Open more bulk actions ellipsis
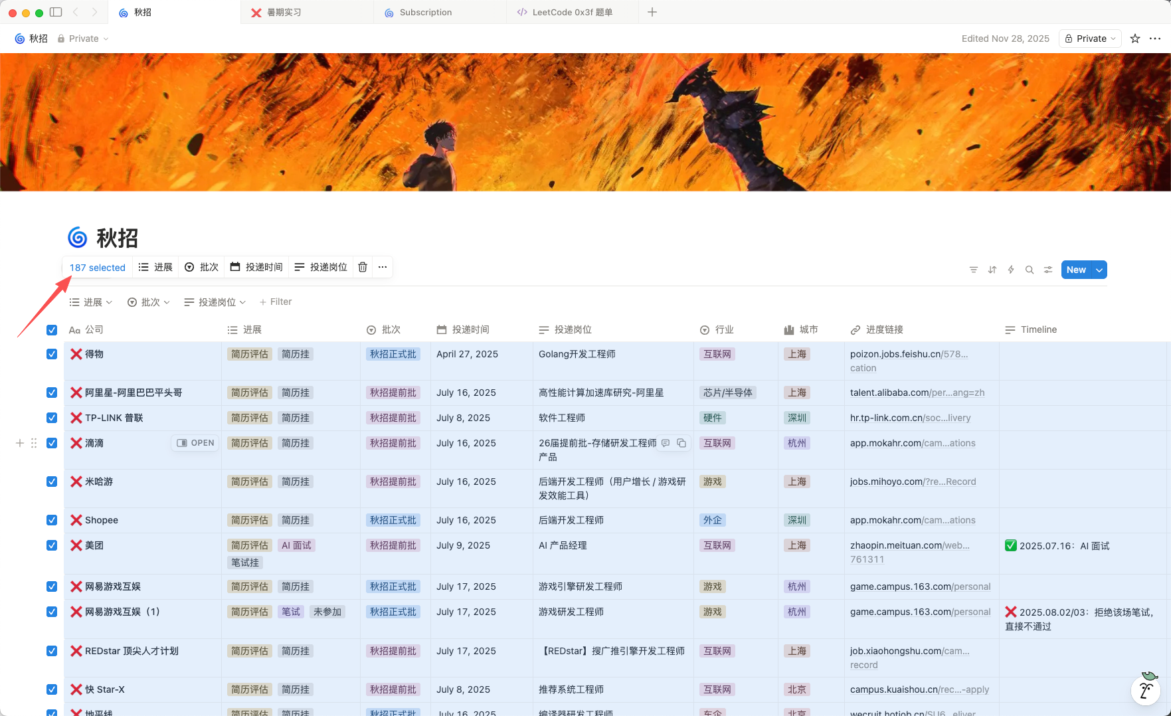Image resolution: width=1171 pixels, height=716 pixels. click(383, 267)
